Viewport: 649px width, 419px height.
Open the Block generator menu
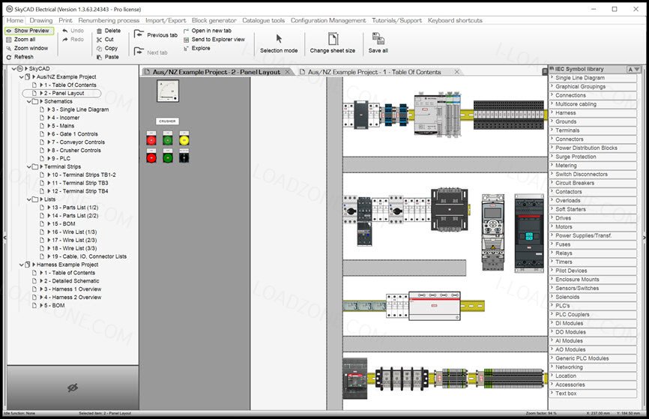[214, 20]
